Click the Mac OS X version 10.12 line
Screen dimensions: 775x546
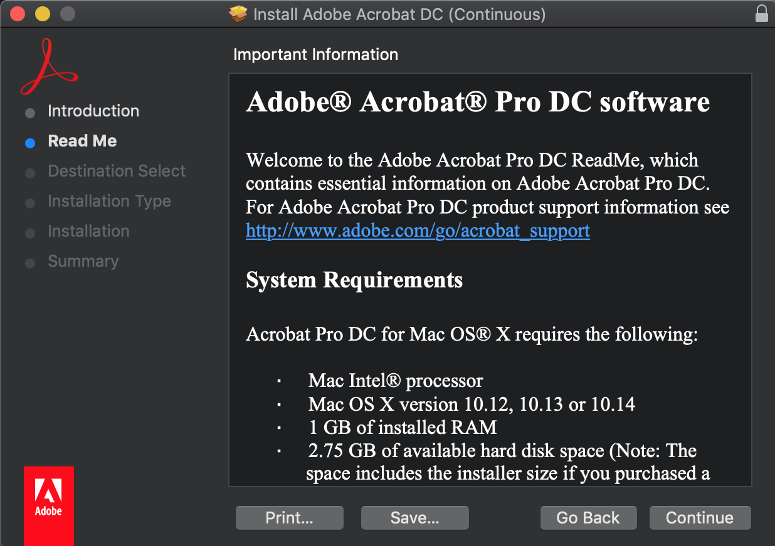(x=472, y=404)
